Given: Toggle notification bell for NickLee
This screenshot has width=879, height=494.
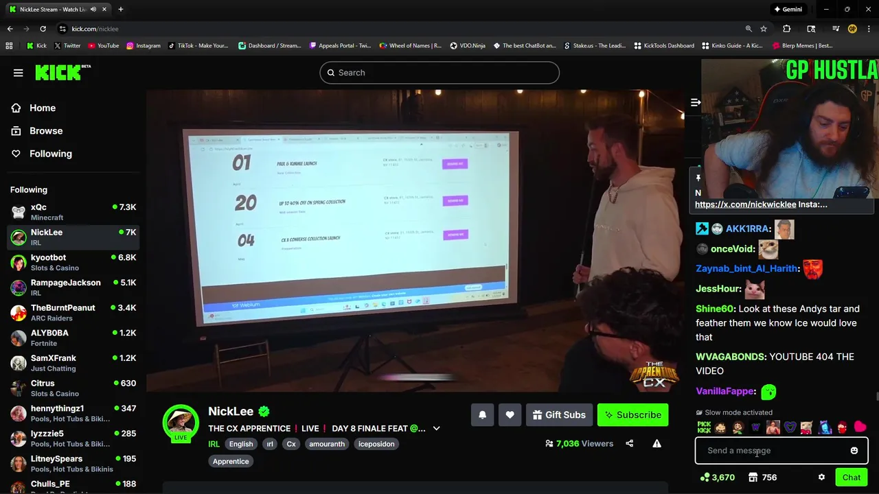Looking at the screenshot, I should coord(482,414).
